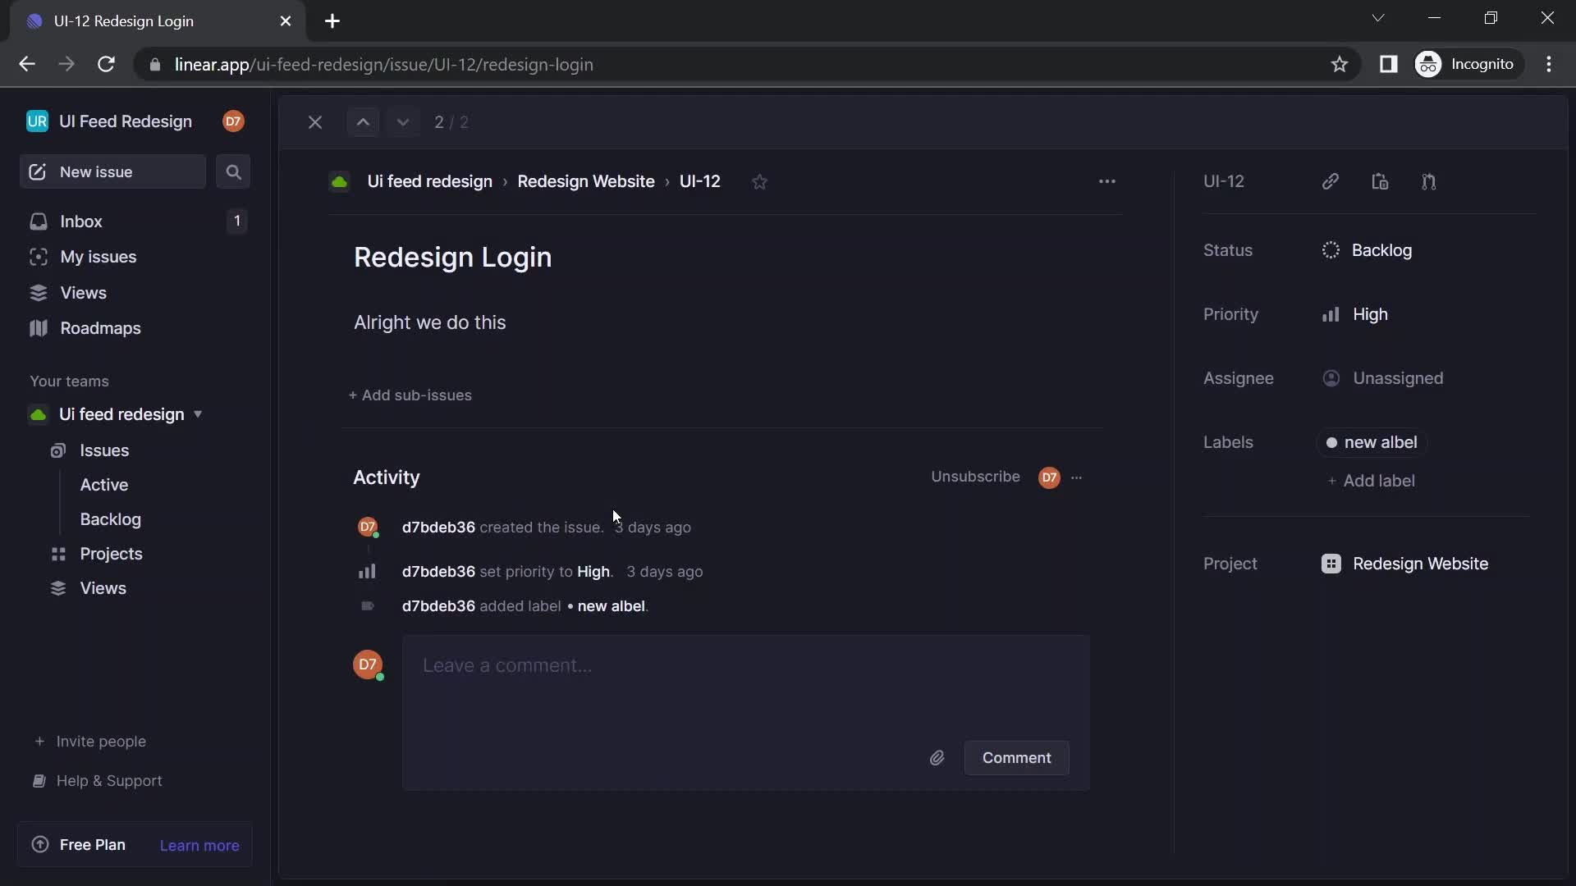The width and height of the screenshot is (1576, 886).
Task: Set assignee from Unassigned
Action: point(1383,378)
